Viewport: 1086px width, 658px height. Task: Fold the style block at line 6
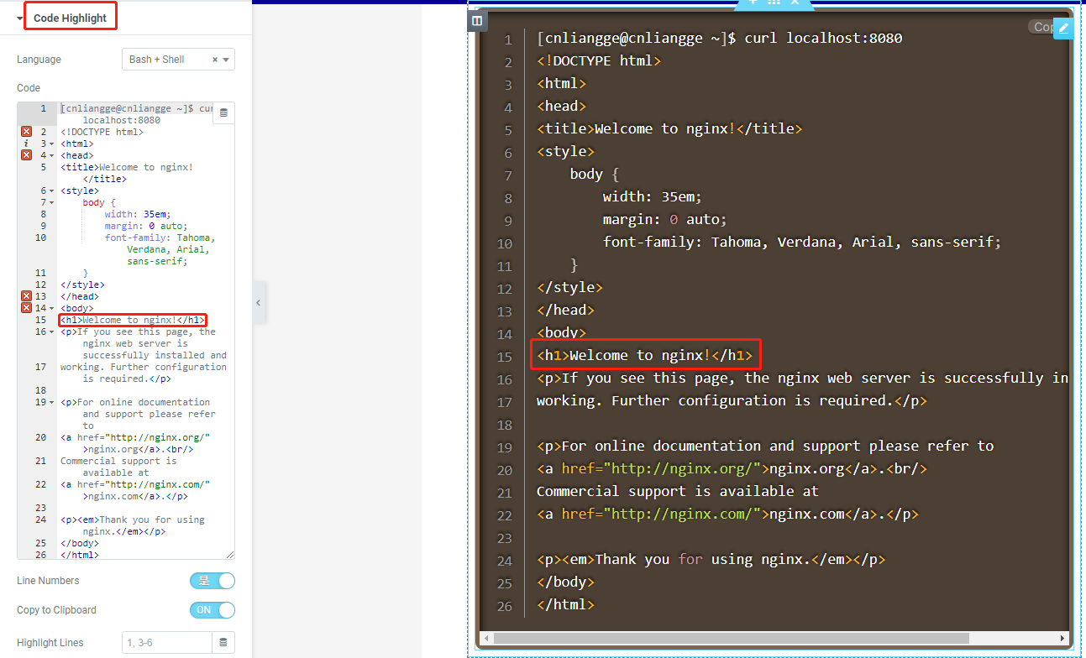point(51,191)
